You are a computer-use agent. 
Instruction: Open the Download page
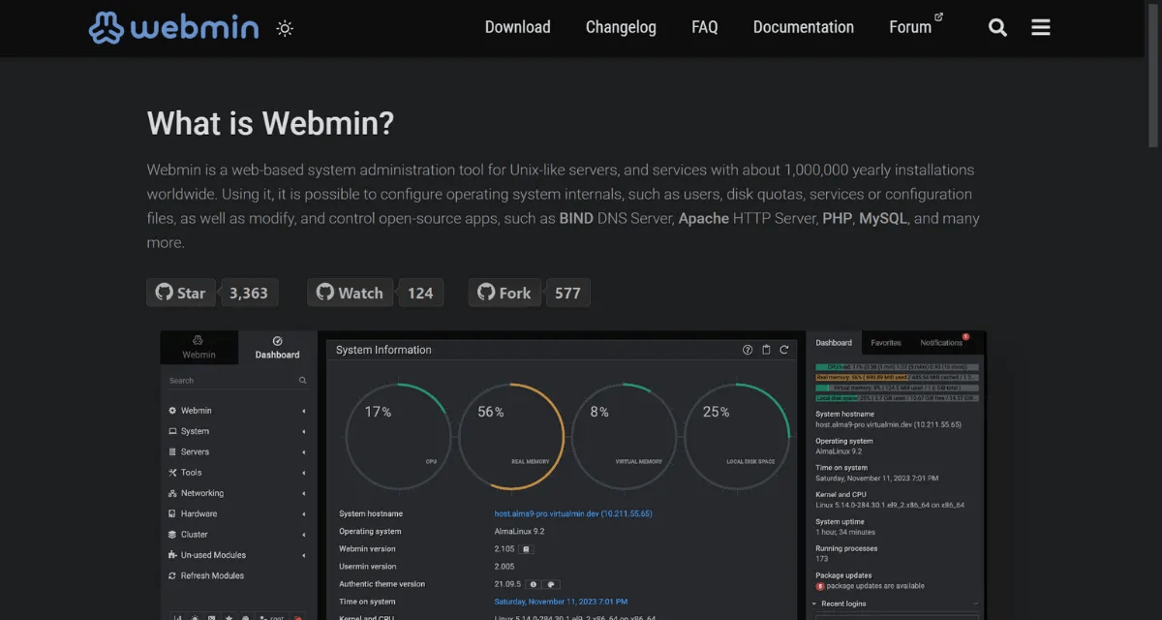[x=517, y=27]
